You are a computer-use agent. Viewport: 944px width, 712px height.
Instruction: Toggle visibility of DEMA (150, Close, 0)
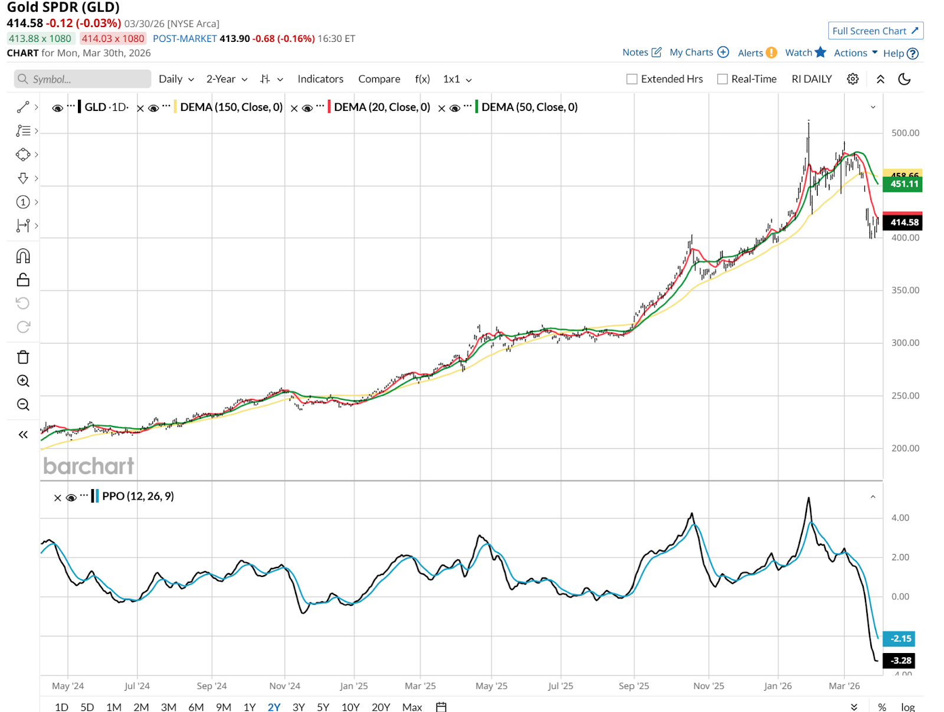[153, 107]
